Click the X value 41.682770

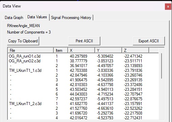[78, 104]
